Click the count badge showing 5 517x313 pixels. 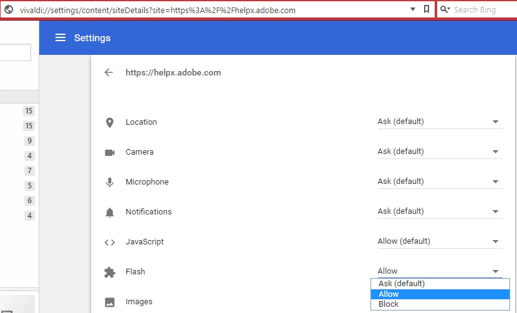pos(29,186)
